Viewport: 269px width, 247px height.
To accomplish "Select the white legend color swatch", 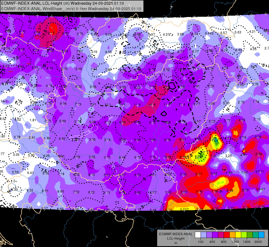I will (198, 235).
